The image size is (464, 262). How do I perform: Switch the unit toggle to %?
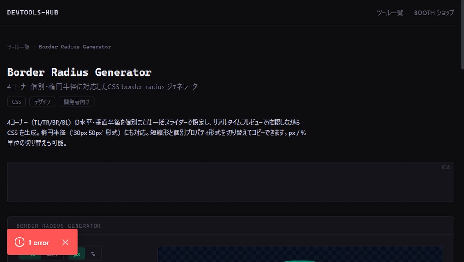[x=93, y=254]
